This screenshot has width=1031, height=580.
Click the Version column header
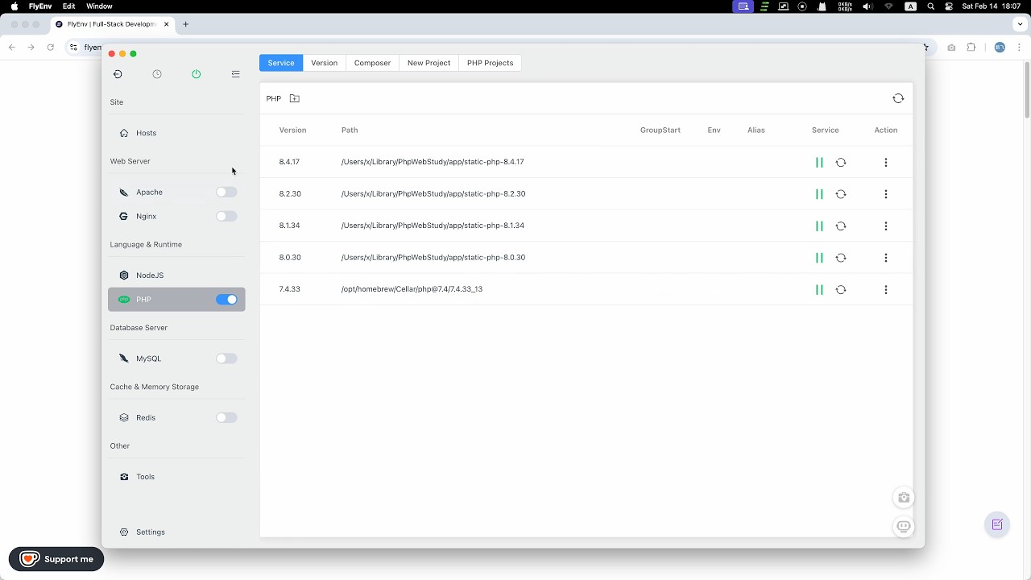tap(292, 130)
